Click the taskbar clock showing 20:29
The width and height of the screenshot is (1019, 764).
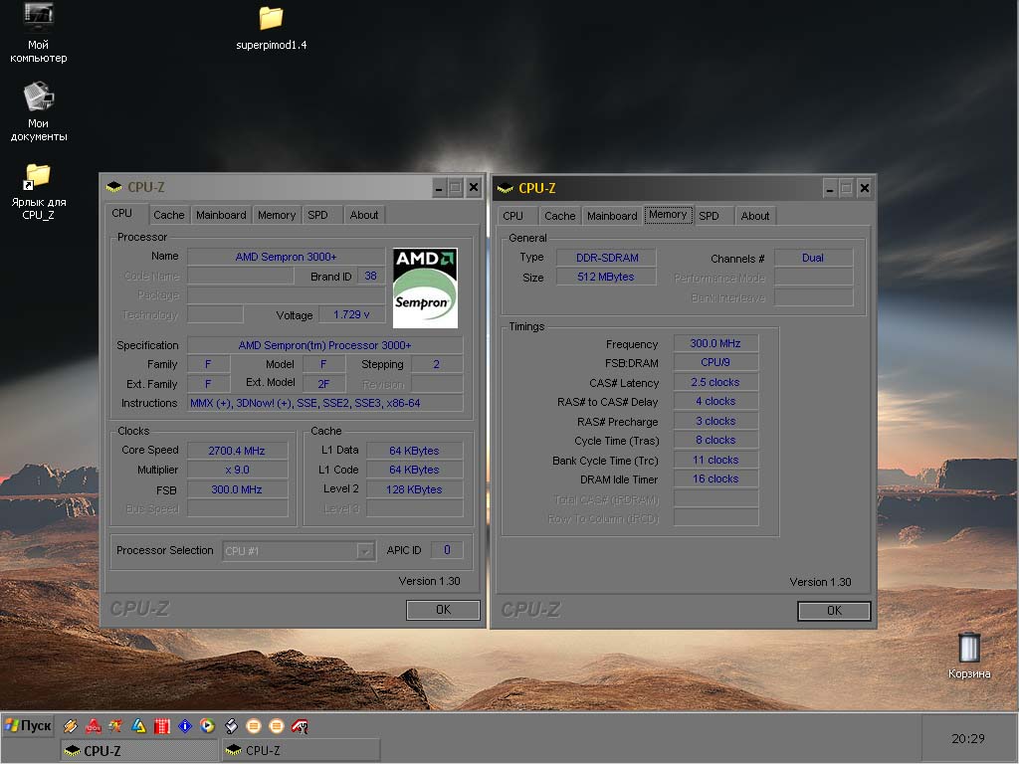tap(967, 739)
